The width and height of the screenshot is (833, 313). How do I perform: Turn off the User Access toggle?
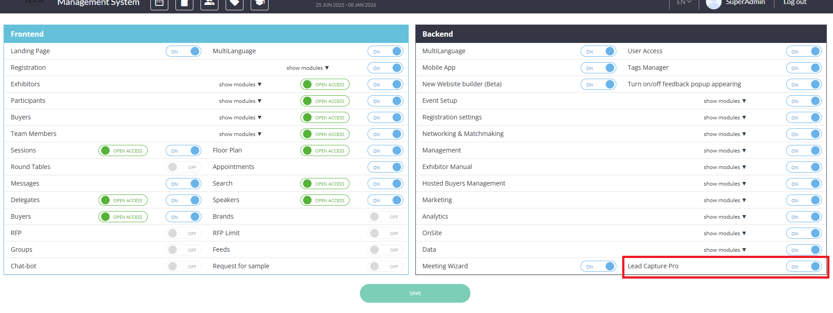pyautogui.click(x=804, y=51)
